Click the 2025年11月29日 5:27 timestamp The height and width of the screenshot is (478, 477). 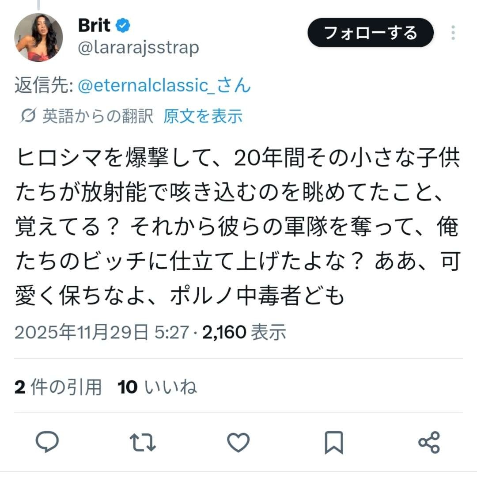point(102,332)
